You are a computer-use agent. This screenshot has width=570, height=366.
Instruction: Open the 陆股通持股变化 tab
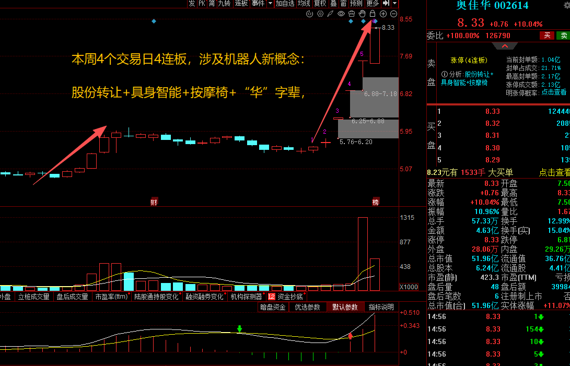pyautogui.click(x=156, y=297)
